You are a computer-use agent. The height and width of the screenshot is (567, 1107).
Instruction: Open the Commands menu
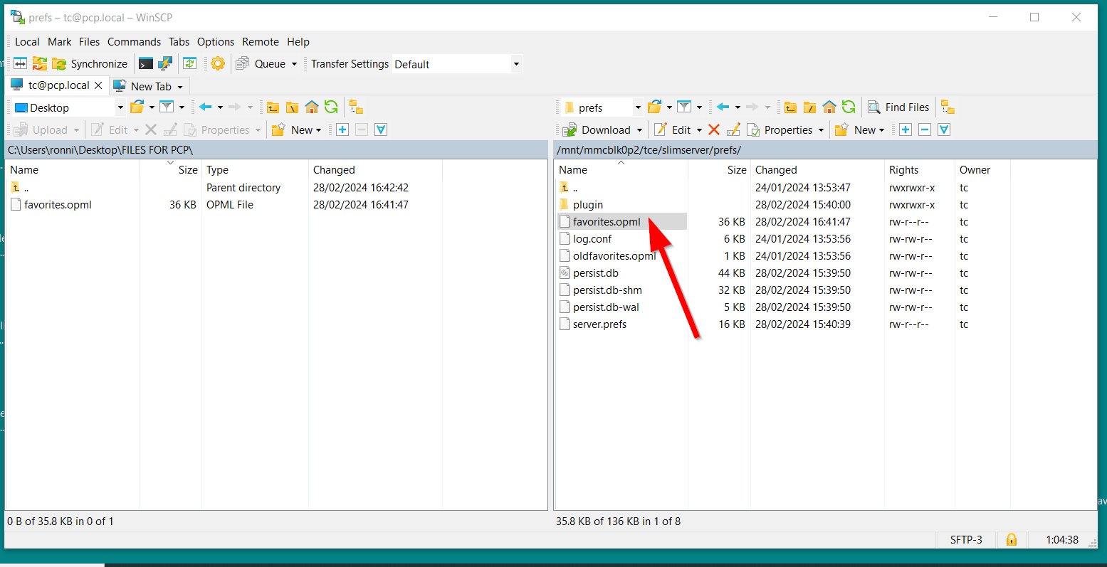pos(134,42)
